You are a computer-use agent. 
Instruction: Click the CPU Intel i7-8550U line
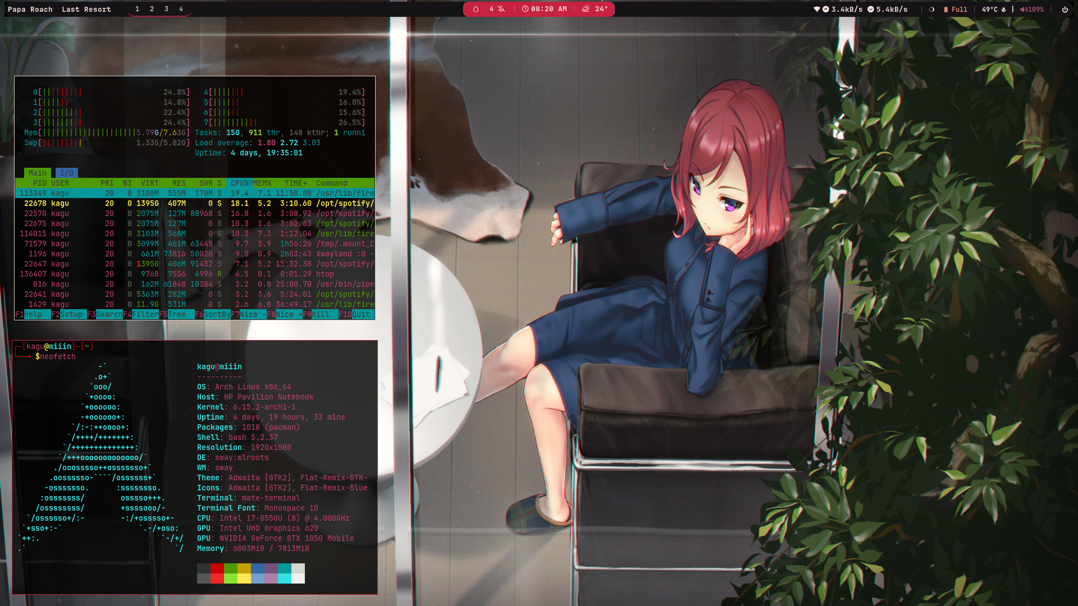click(273, 518)
